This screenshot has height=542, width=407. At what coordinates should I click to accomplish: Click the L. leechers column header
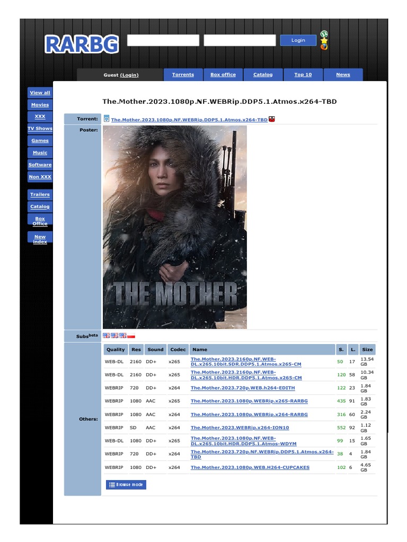coord(352,349)
